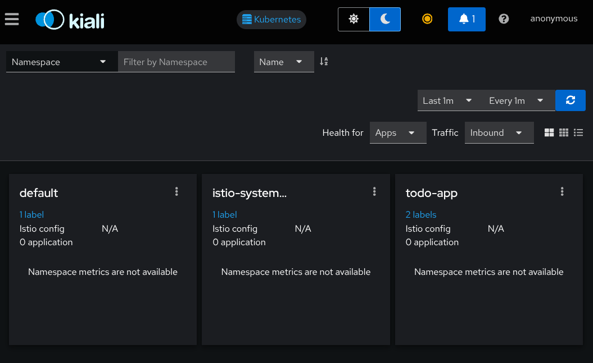
Task: Click "0 application" in the default card
Action: click(x=46, y=242)
